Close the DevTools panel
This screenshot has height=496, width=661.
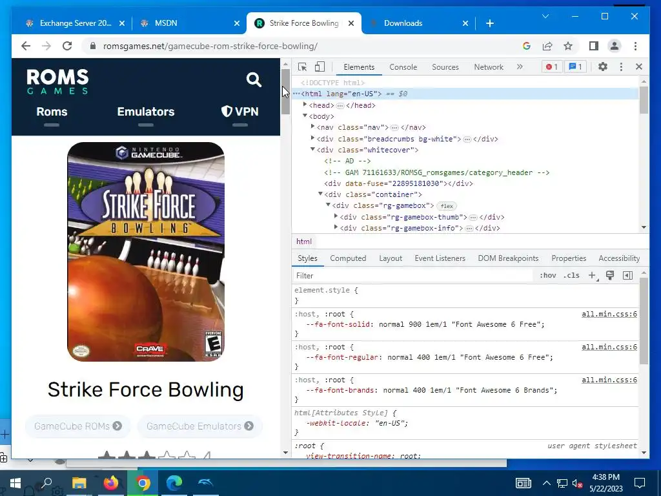638,67
